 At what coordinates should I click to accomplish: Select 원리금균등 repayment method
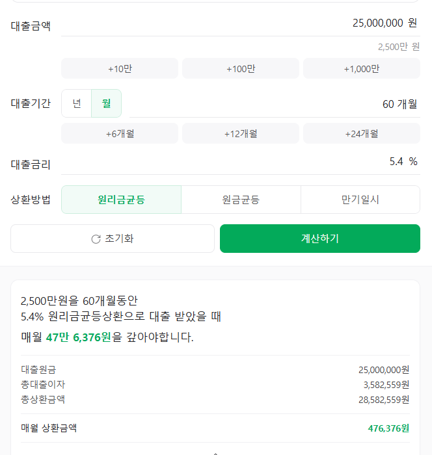coord(121,200)
